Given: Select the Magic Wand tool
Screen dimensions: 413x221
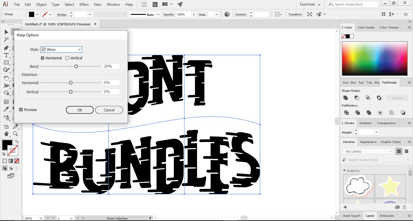Looking at the screenshot, I should click(x=6, y=39).
